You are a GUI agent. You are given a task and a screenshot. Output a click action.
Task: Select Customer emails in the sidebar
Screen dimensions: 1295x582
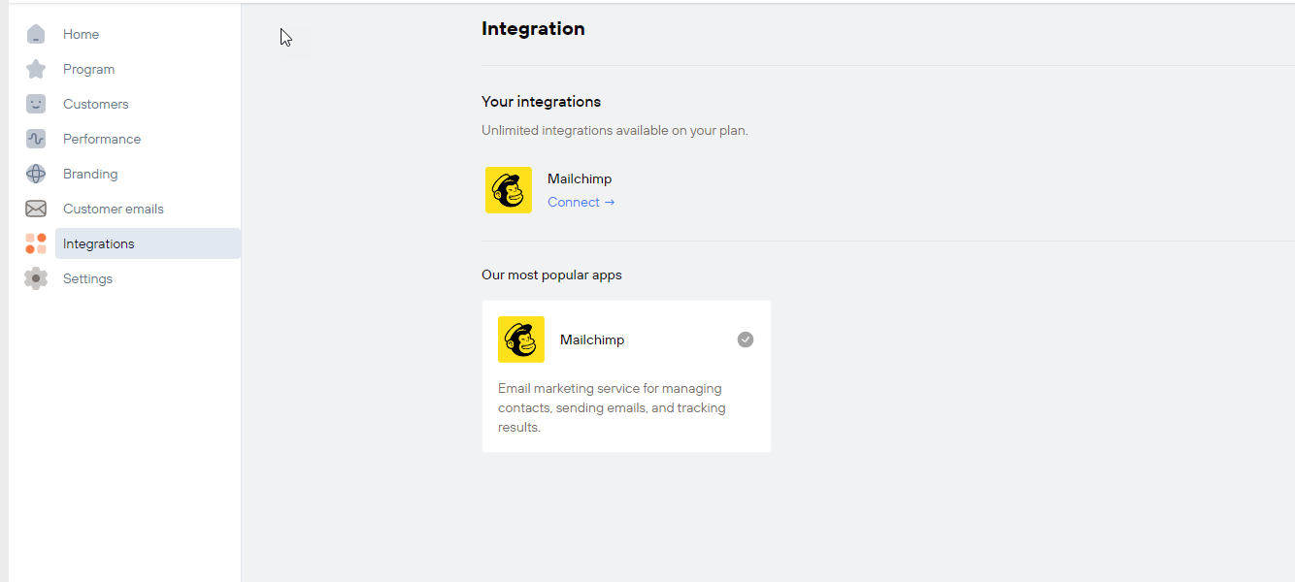[114, 209]
